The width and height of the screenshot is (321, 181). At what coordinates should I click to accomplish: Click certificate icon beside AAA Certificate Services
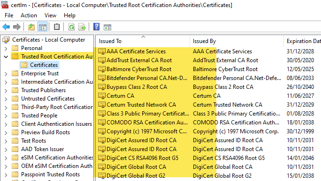tap(102, 51)
